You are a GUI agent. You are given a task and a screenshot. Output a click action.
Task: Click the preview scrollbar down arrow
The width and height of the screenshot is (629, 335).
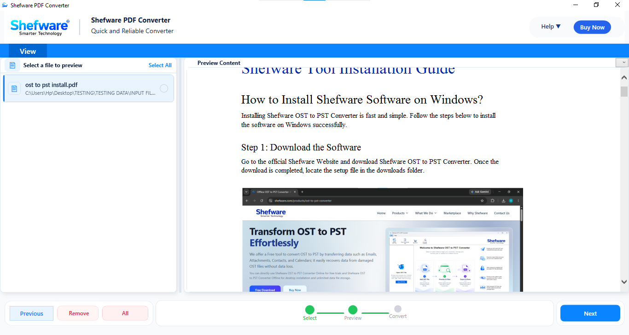(624, 281)
